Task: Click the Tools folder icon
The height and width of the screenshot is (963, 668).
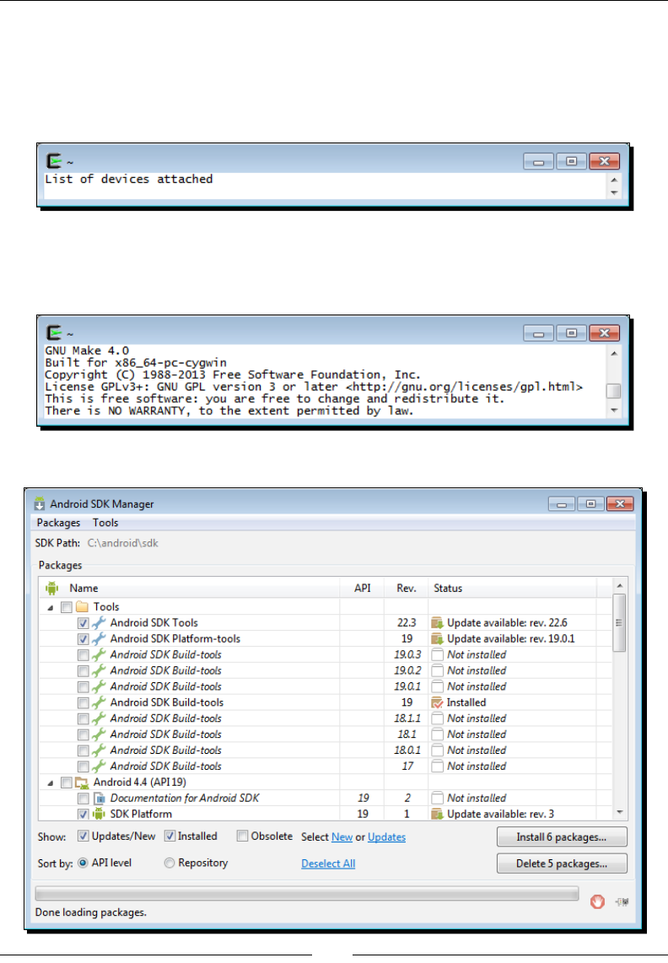Action: coord(82,607)
